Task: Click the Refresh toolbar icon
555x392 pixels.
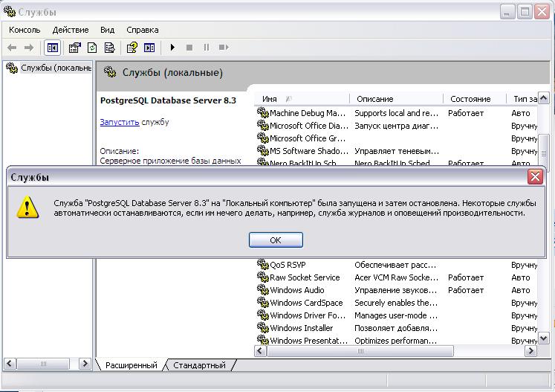Action: click(x=92, y=48)
